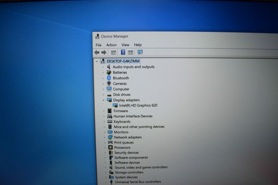Screen dimensions: 278x185
Task: Click the Device Manager title bar icon
Action: coord(97,36)
